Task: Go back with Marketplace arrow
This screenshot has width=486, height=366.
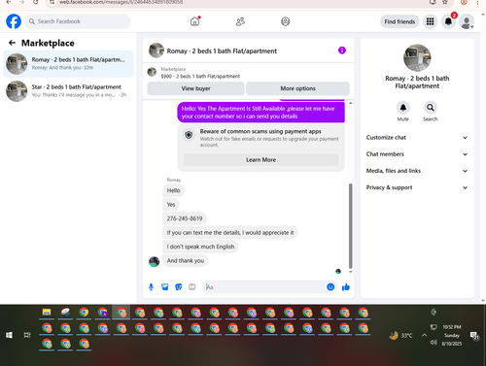Action: pos(12,43)
